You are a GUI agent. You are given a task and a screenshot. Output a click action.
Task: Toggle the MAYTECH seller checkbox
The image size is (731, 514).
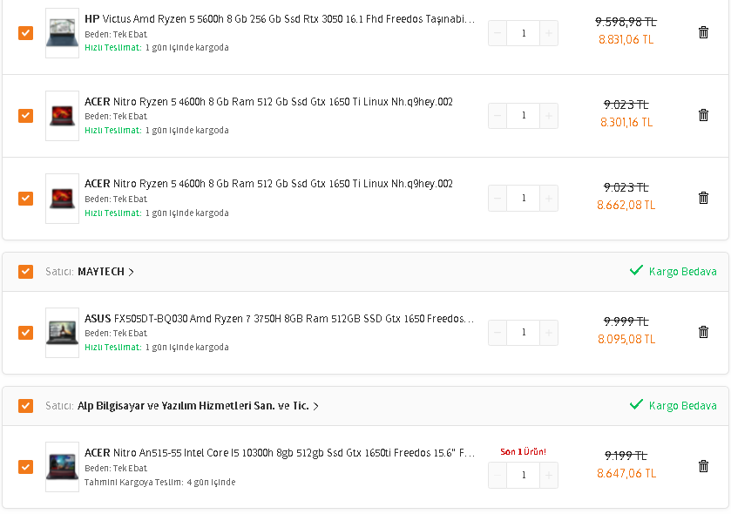(25, 272)
